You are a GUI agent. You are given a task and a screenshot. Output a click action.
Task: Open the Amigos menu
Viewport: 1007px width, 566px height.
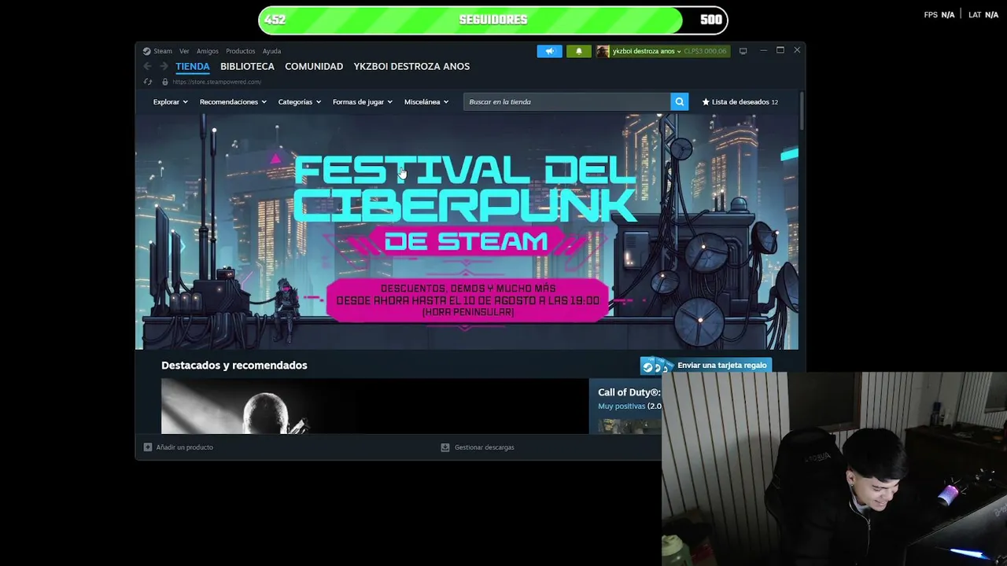[208, 51]
